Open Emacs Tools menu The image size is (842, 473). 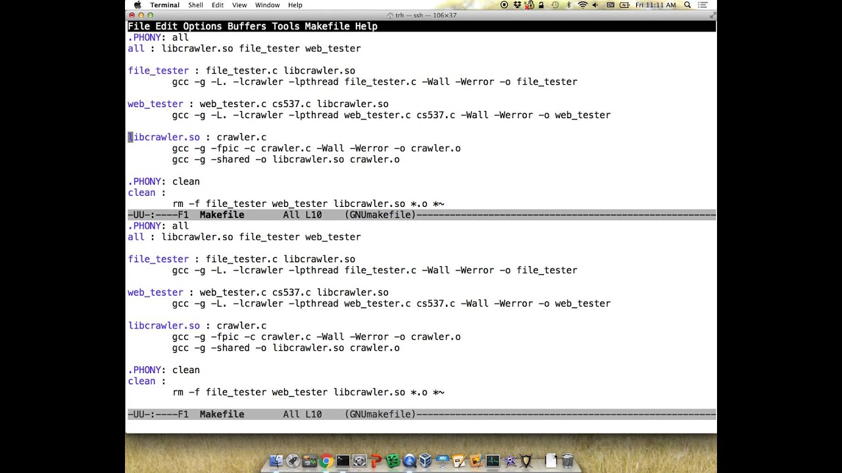coord(285,26)
